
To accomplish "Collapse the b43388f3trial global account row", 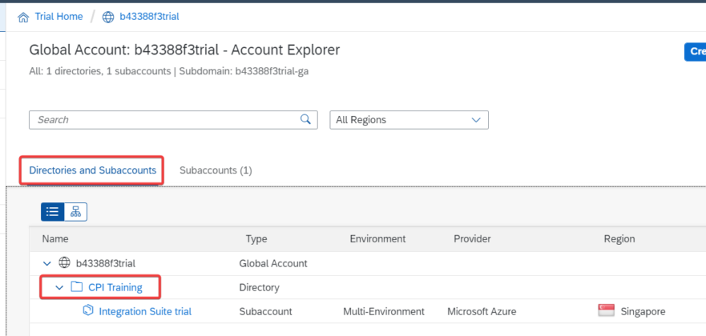I will point(46,263).
